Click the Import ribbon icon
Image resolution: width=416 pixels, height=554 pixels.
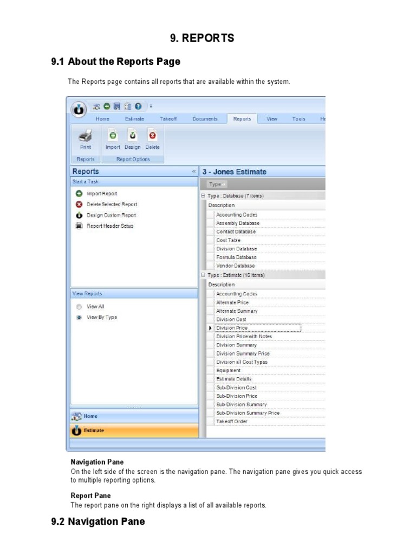coord(113,135)
